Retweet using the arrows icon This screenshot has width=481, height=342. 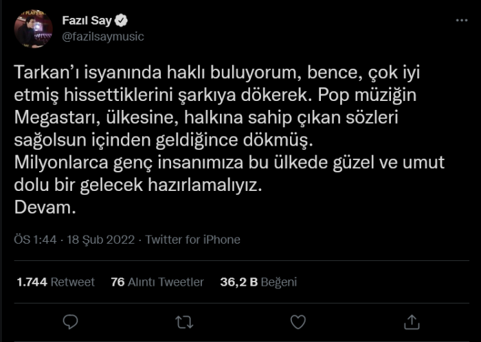tap(184, 321)
